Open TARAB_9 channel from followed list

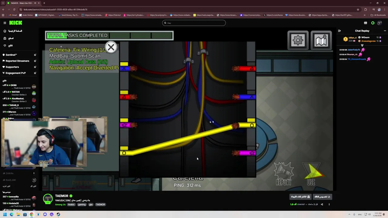(x=19, y=107)
